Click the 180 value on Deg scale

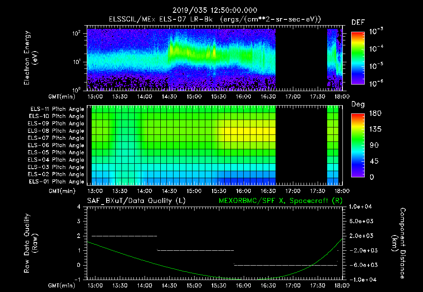[375, 113]
